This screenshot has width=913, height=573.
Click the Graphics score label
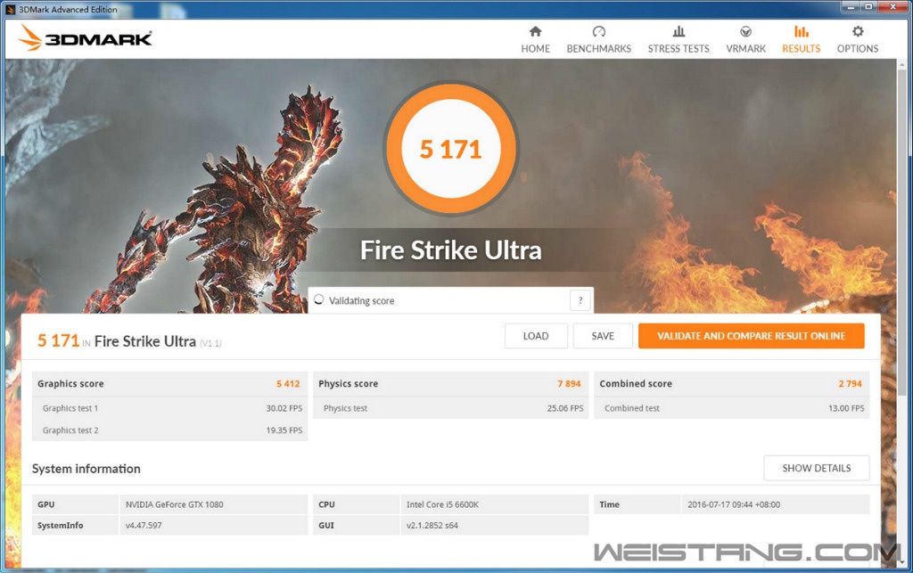pyautogui.click(x=70, y=384)
